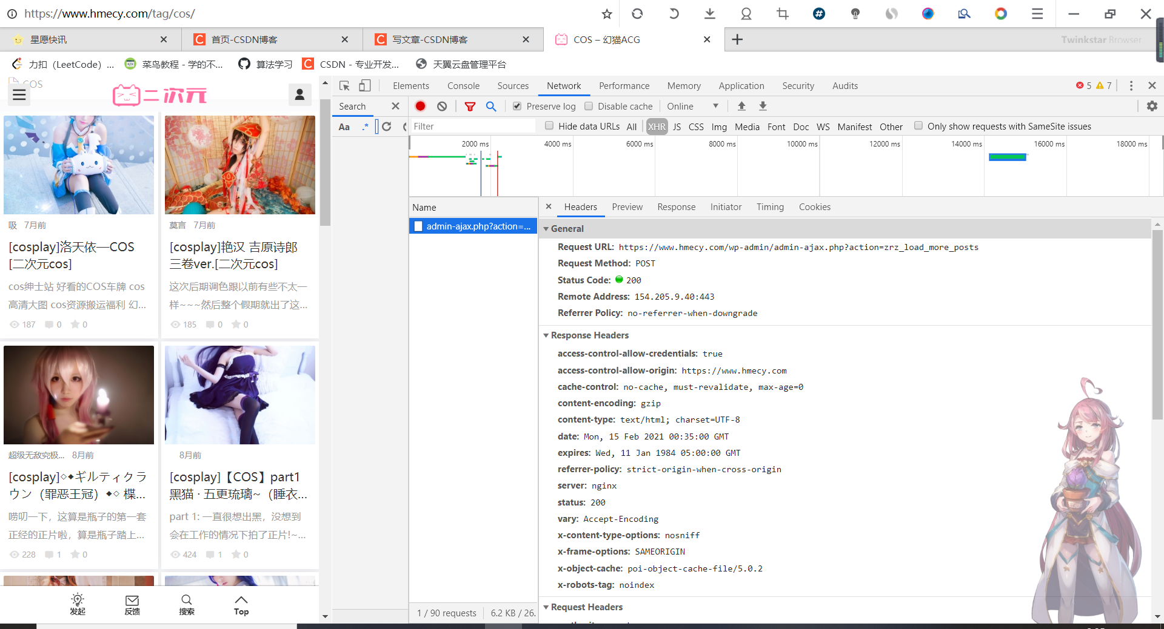This screenshot has height=629, width=1164.
Task: Enable SameSite issues only checkbox
Action: point(918,126)
